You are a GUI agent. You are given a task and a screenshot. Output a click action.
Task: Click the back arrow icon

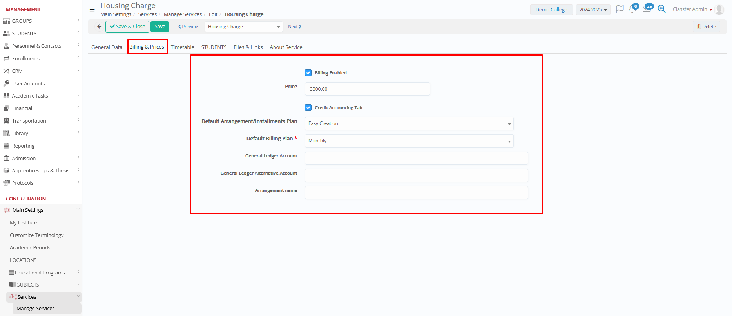(100, 27)
